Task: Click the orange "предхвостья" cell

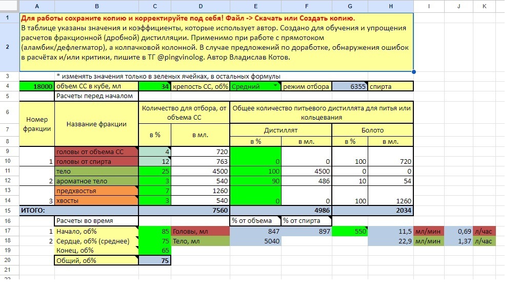Action: 96,191
